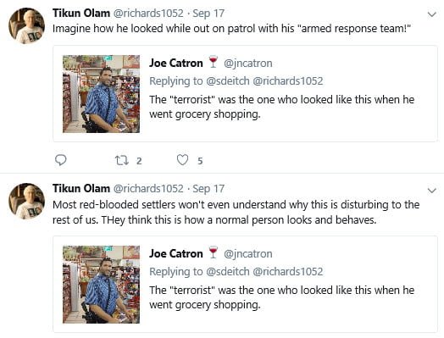Expand the first tweet's options chevron
Viewport: 444px width, 338px height.
pyautogui.click(x=431, y=14)
